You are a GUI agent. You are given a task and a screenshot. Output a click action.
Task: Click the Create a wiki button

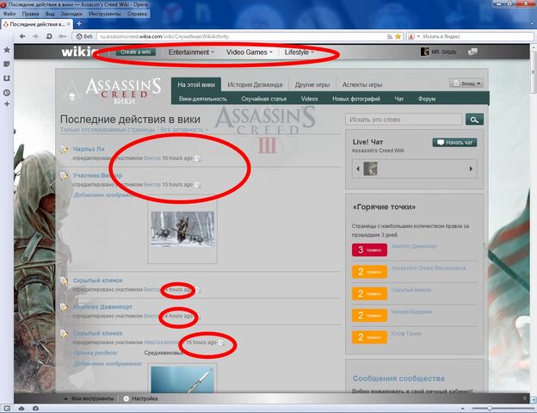point(136,52)
